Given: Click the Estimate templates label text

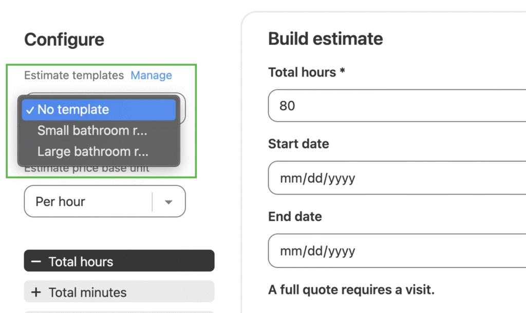Looking at the screenshot, I should tap(74, 75).
